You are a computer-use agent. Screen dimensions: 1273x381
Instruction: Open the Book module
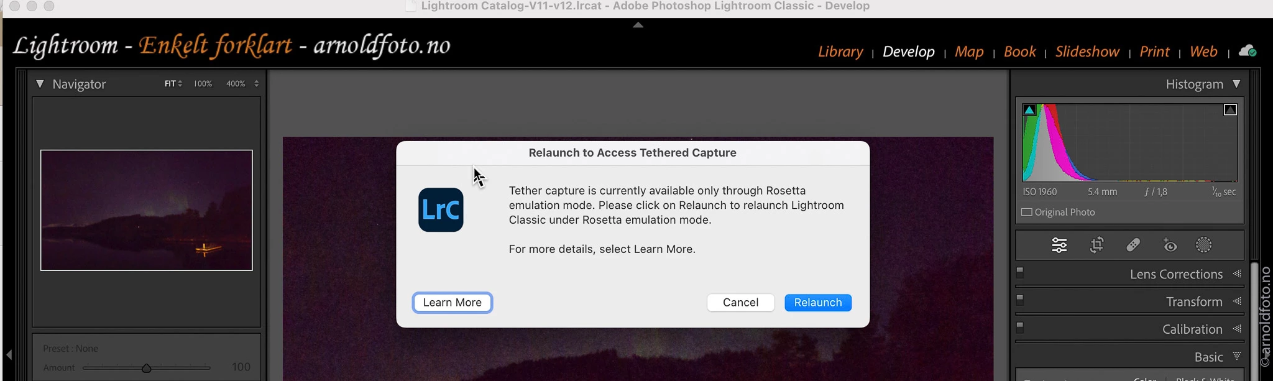(x=1019, y=52)
